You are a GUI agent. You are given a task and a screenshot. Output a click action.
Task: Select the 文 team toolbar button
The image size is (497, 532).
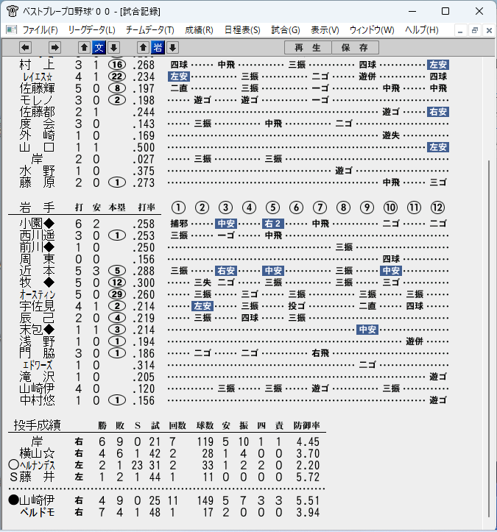click(99, 48)
